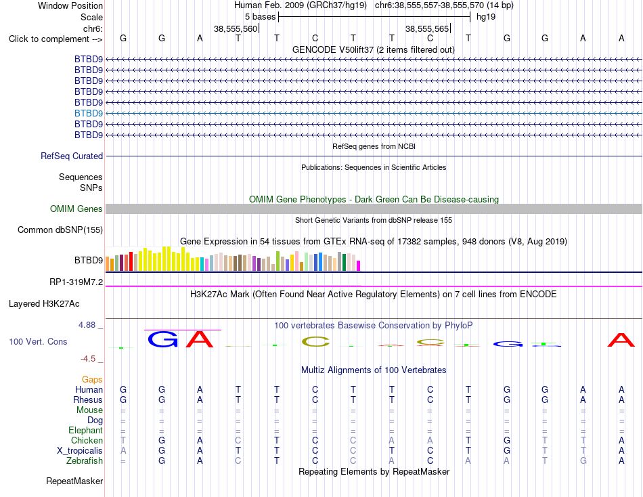Open the H3K27Ac Mark ENCODE track title
643x497 pixels.
[374, 295]
